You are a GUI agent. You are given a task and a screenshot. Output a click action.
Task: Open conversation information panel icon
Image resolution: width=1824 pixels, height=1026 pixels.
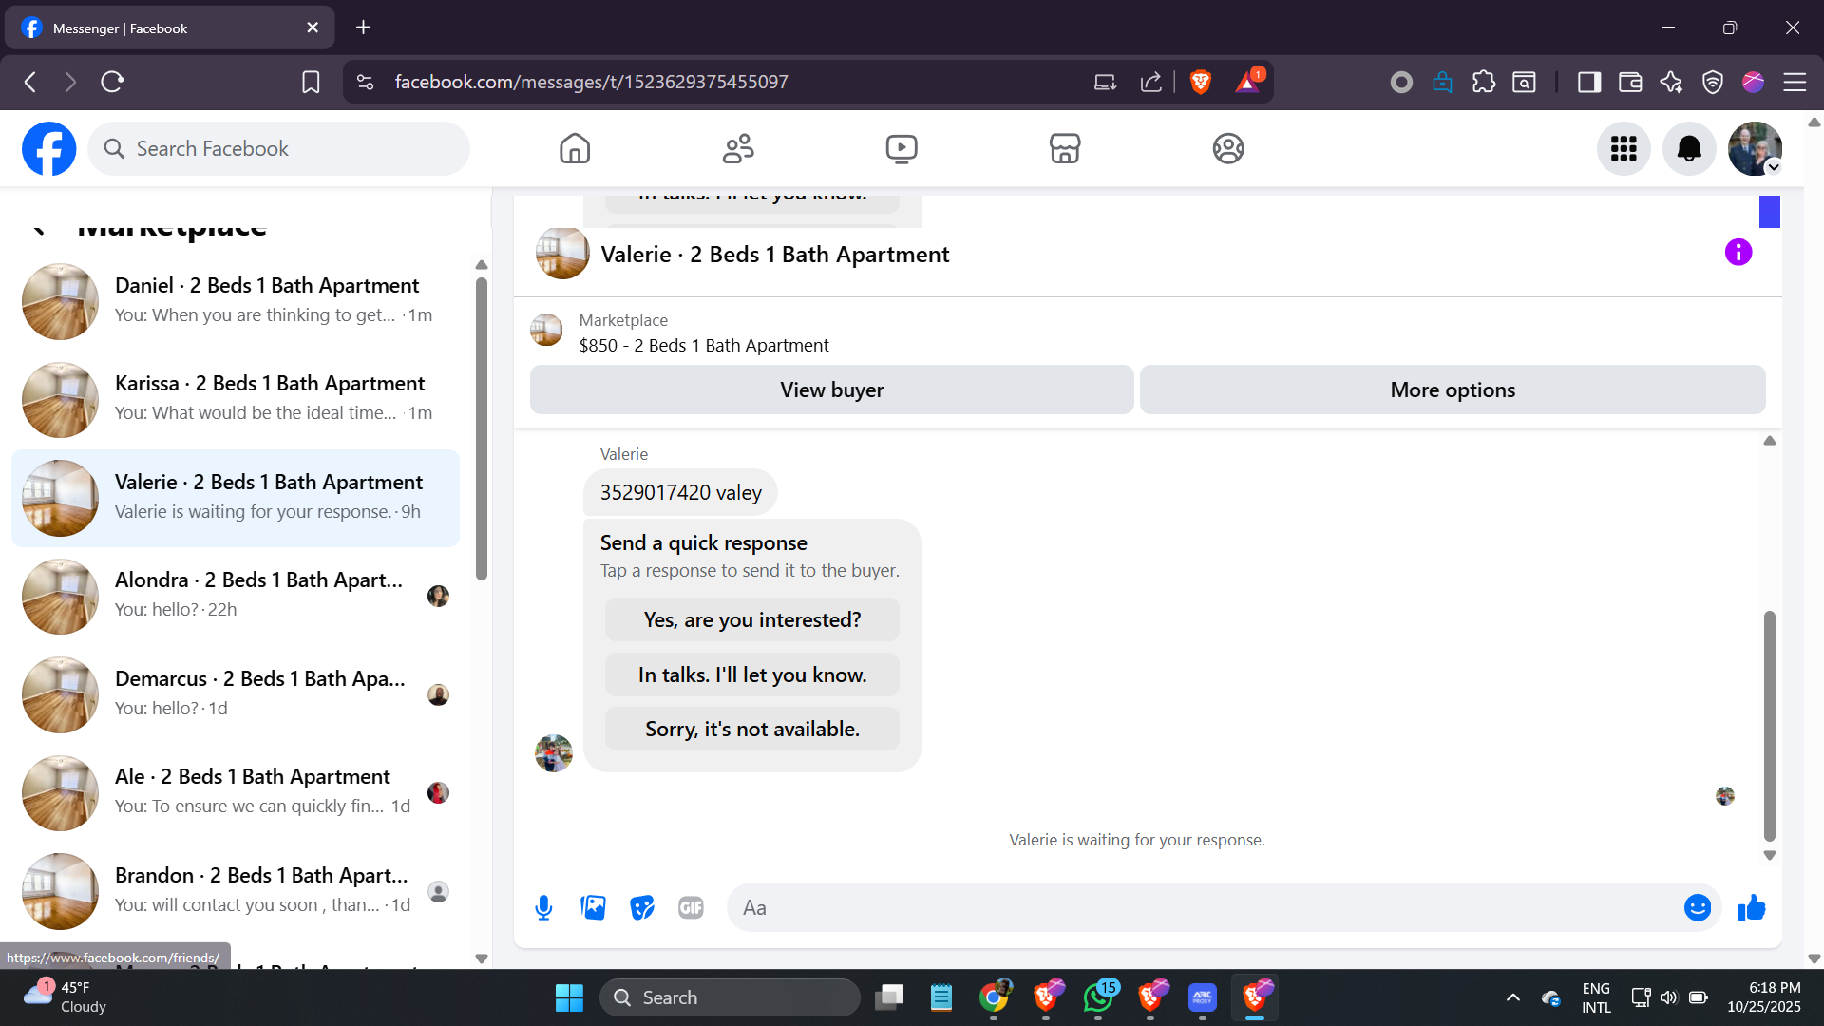[x=1738, y=253]
